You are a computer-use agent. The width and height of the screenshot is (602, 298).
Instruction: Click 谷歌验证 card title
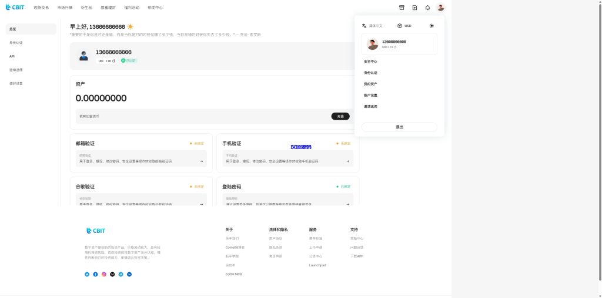(x=85, y=187)
